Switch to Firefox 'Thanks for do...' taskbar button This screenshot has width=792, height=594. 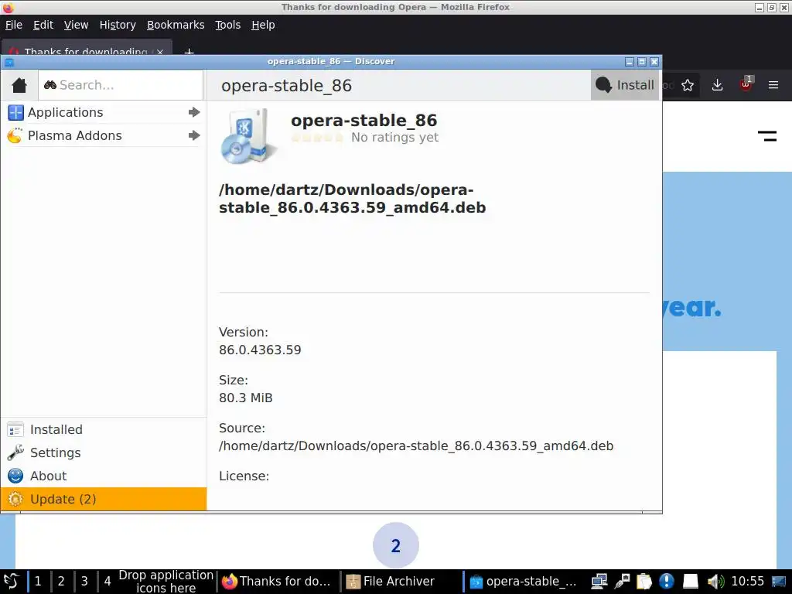278,582
